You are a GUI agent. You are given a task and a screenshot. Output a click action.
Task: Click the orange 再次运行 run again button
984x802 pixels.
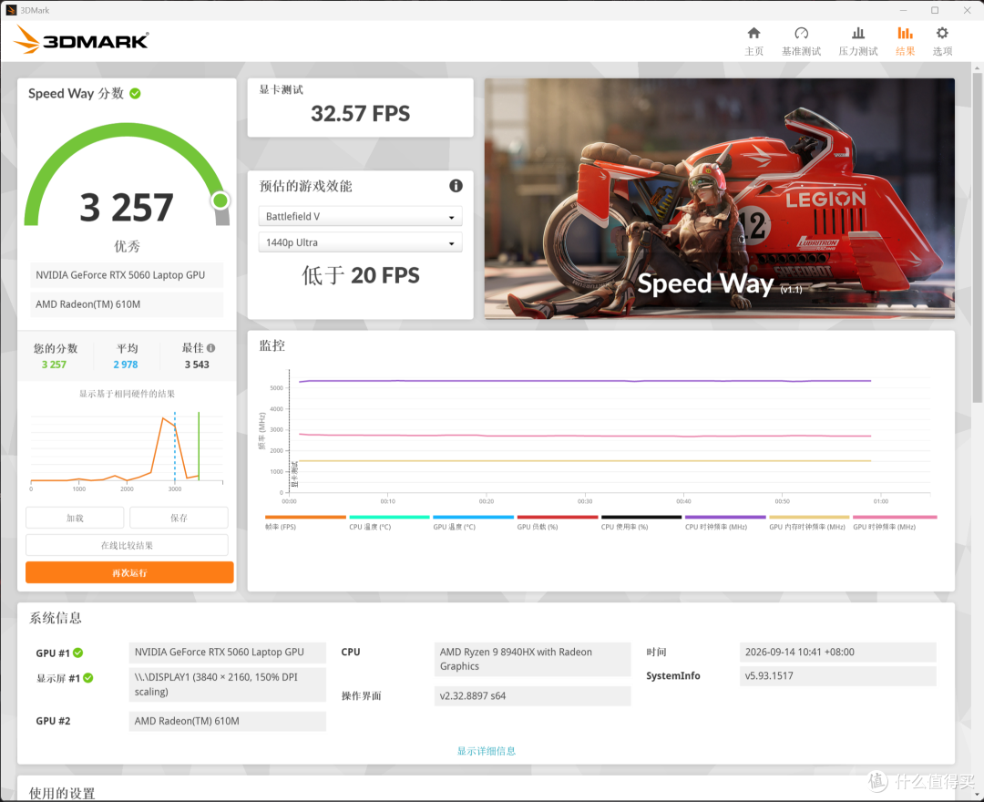[x=129, y=572]
